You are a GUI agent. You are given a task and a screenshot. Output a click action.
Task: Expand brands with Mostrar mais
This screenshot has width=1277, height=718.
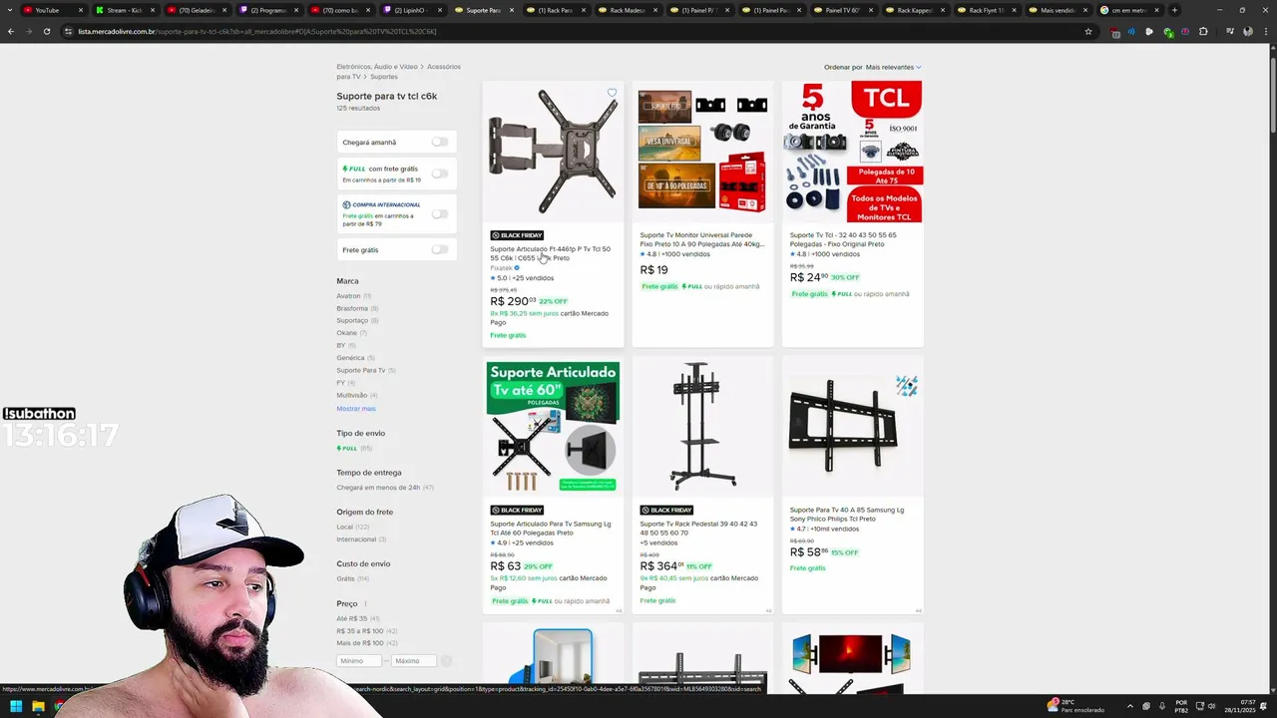click(356, 409)
